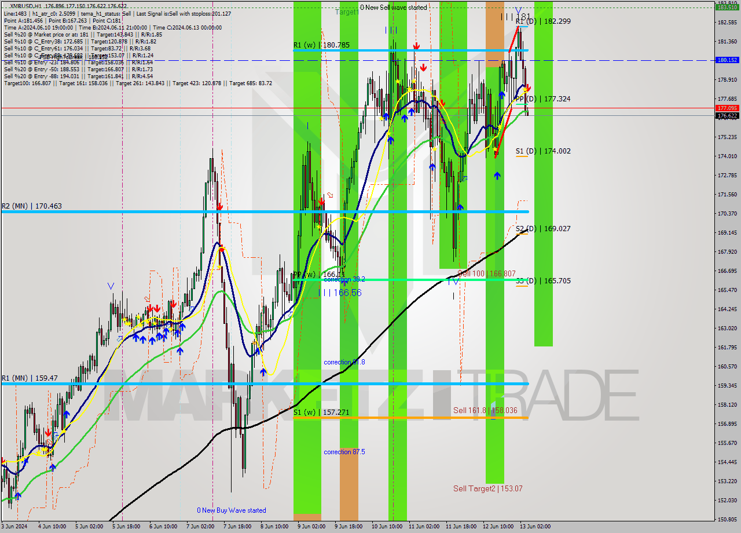Click the 170.370 price axis value

(727, 213)
